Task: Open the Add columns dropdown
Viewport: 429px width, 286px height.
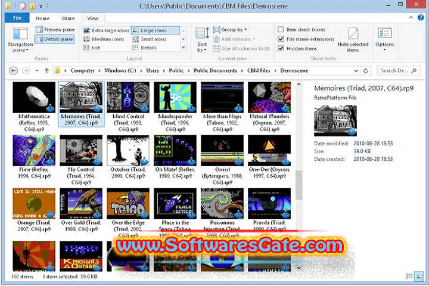Action: (x=234, y=39)
